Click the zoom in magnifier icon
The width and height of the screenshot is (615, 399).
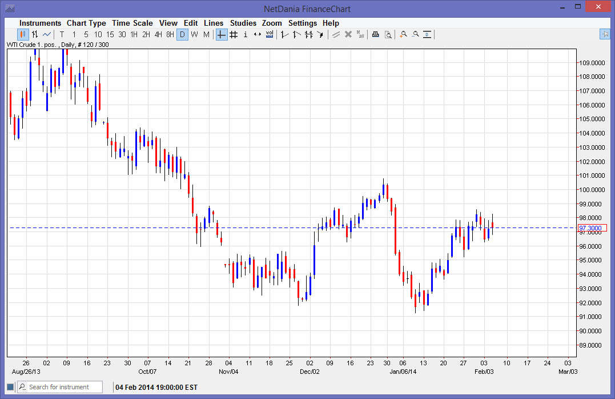403,34
